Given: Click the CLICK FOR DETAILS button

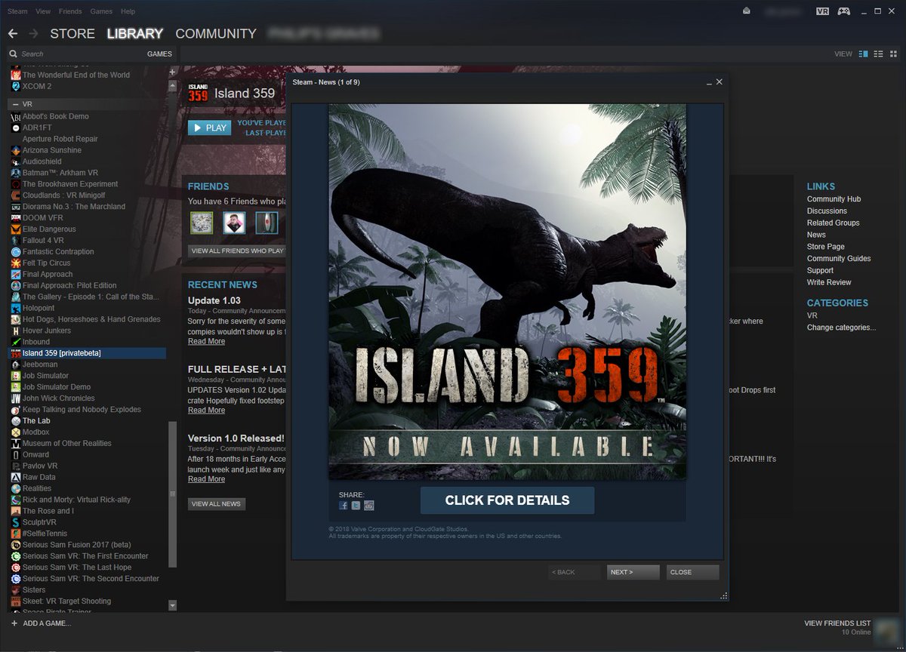Looking at the screenshot, I should tap(507, 500).
